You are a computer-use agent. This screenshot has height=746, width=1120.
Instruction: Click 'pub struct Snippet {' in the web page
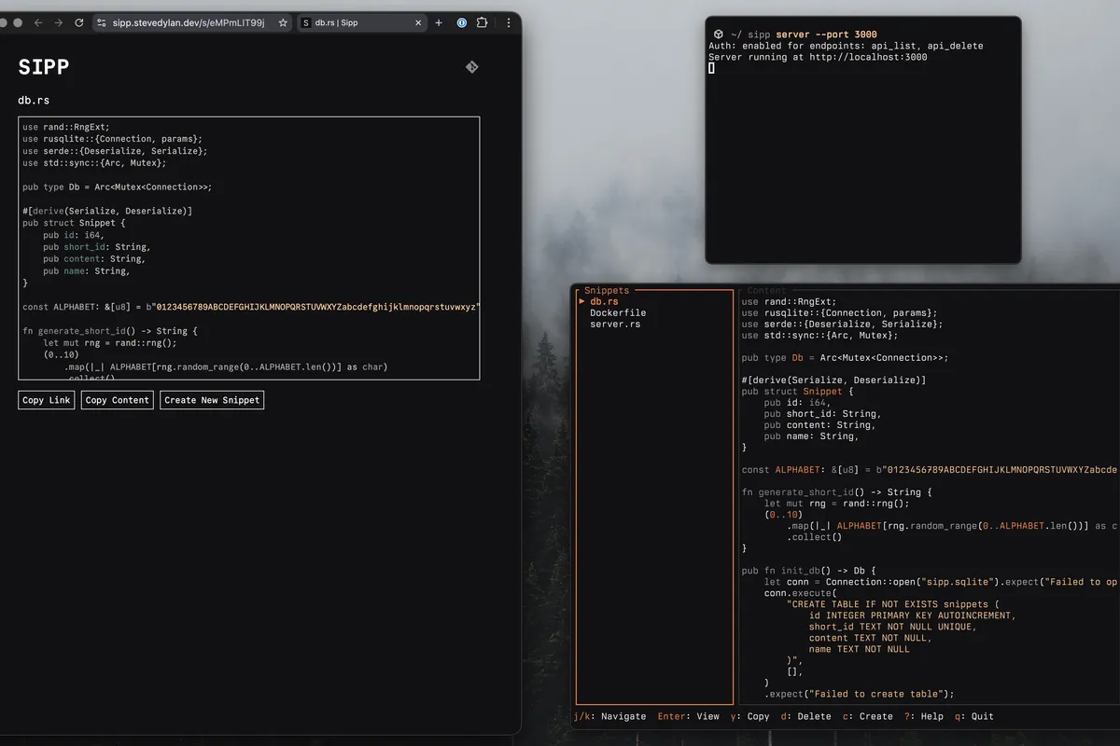[73, 223]
